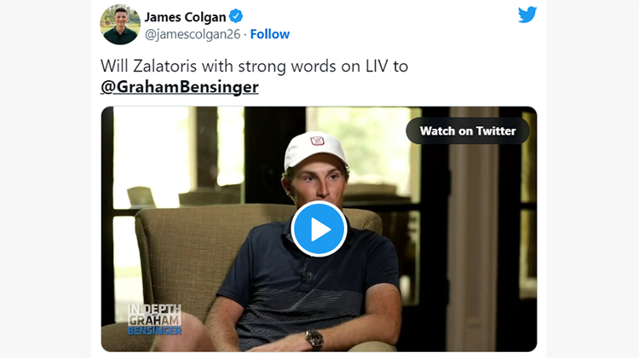
Task: Open the @jamescolgan26 handle
Action: (193, 34)
